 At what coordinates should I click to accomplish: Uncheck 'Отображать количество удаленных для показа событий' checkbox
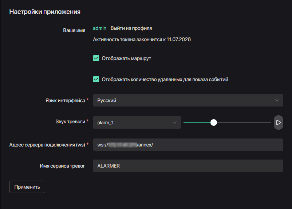[96, 79]
